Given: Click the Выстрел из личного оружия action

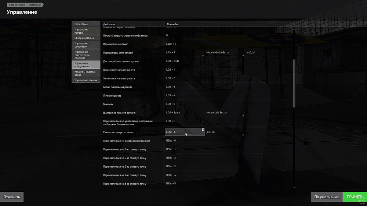Looking at the screenshot, I should [x=119, y=113].
